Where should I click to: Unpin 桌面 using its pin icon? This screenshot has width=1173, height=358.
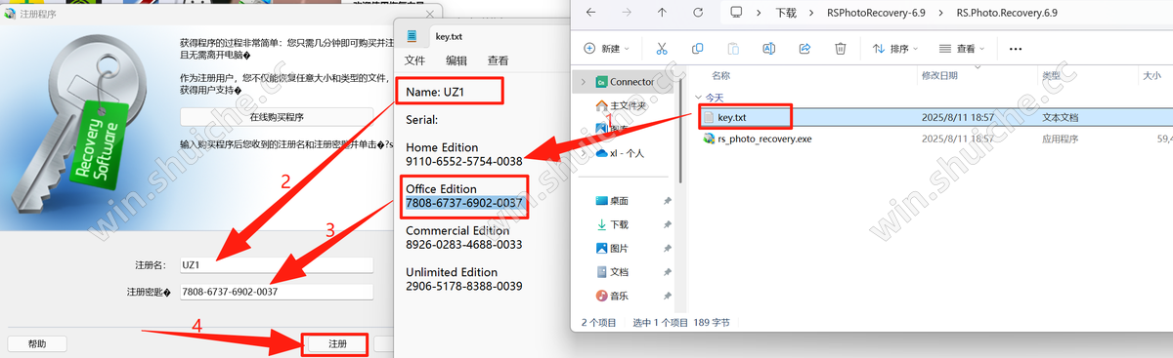667,200
